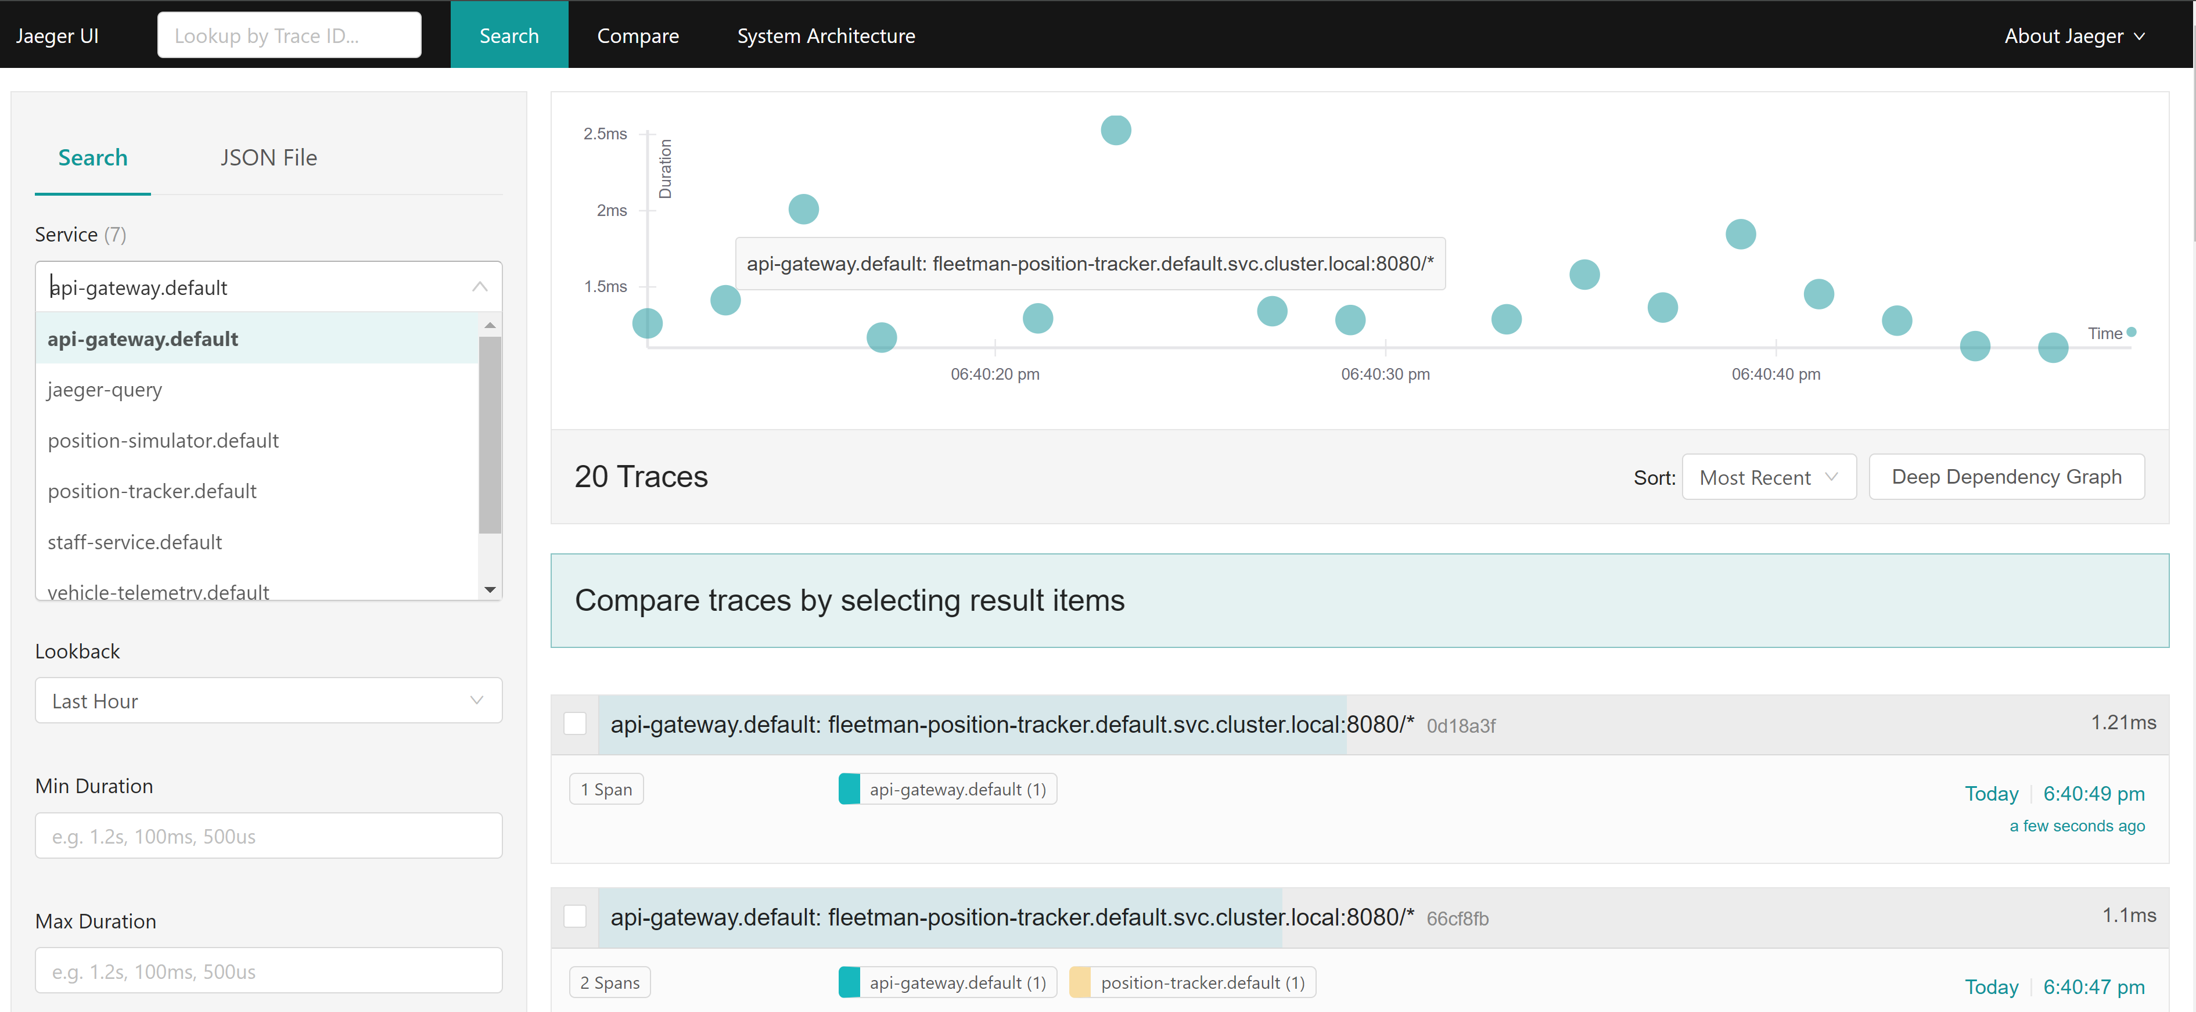Toggle trace selection checkbox for 0d18a3f
Viewport: 2196px width, 1012px height.
pyautogui.click(x=576, y=723)
